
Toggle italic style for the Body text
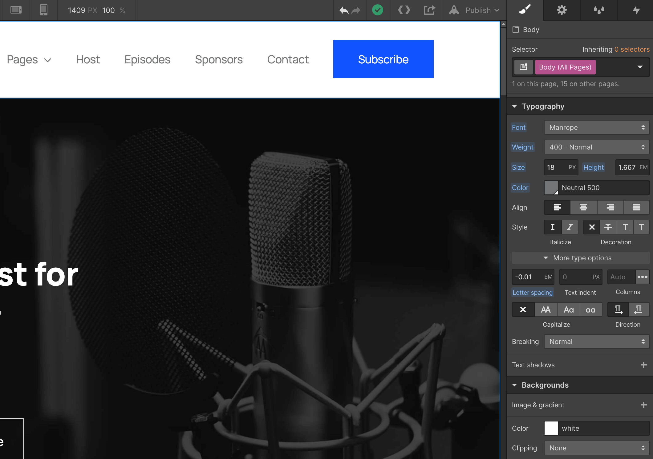(x=570, y=227)
